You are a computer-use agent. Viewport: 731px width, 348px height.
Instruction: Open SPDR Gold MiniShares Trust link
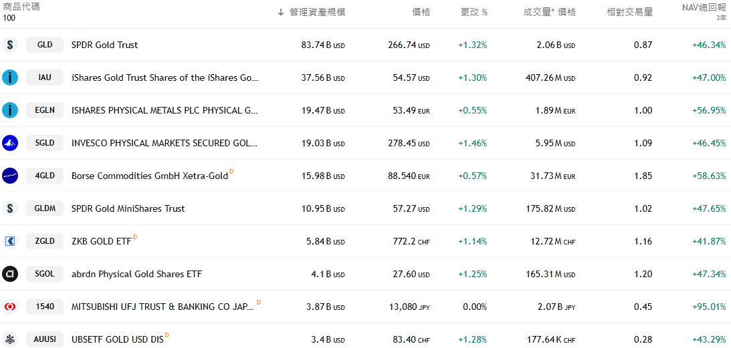(128, 208)
